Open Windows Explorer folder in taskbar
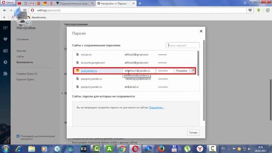Image resolution: width=272 pixels, height=153 pixels. (x=31, y=149)
